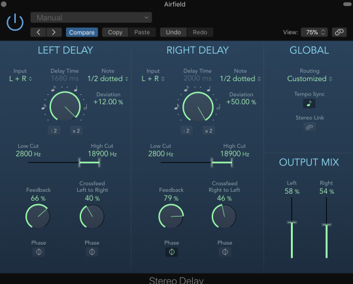Click the Right Delay Feedback knob
This screenshot has height=284, width=353.
point(171,216)
